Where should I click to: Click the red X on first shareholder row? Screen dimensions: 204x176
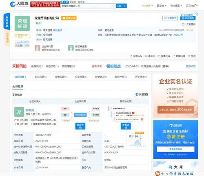(133, 113)
